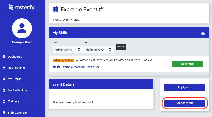212x117 pixels.
Task: Click the star icon beside Example Morning Shift
Action: [54, 67]
